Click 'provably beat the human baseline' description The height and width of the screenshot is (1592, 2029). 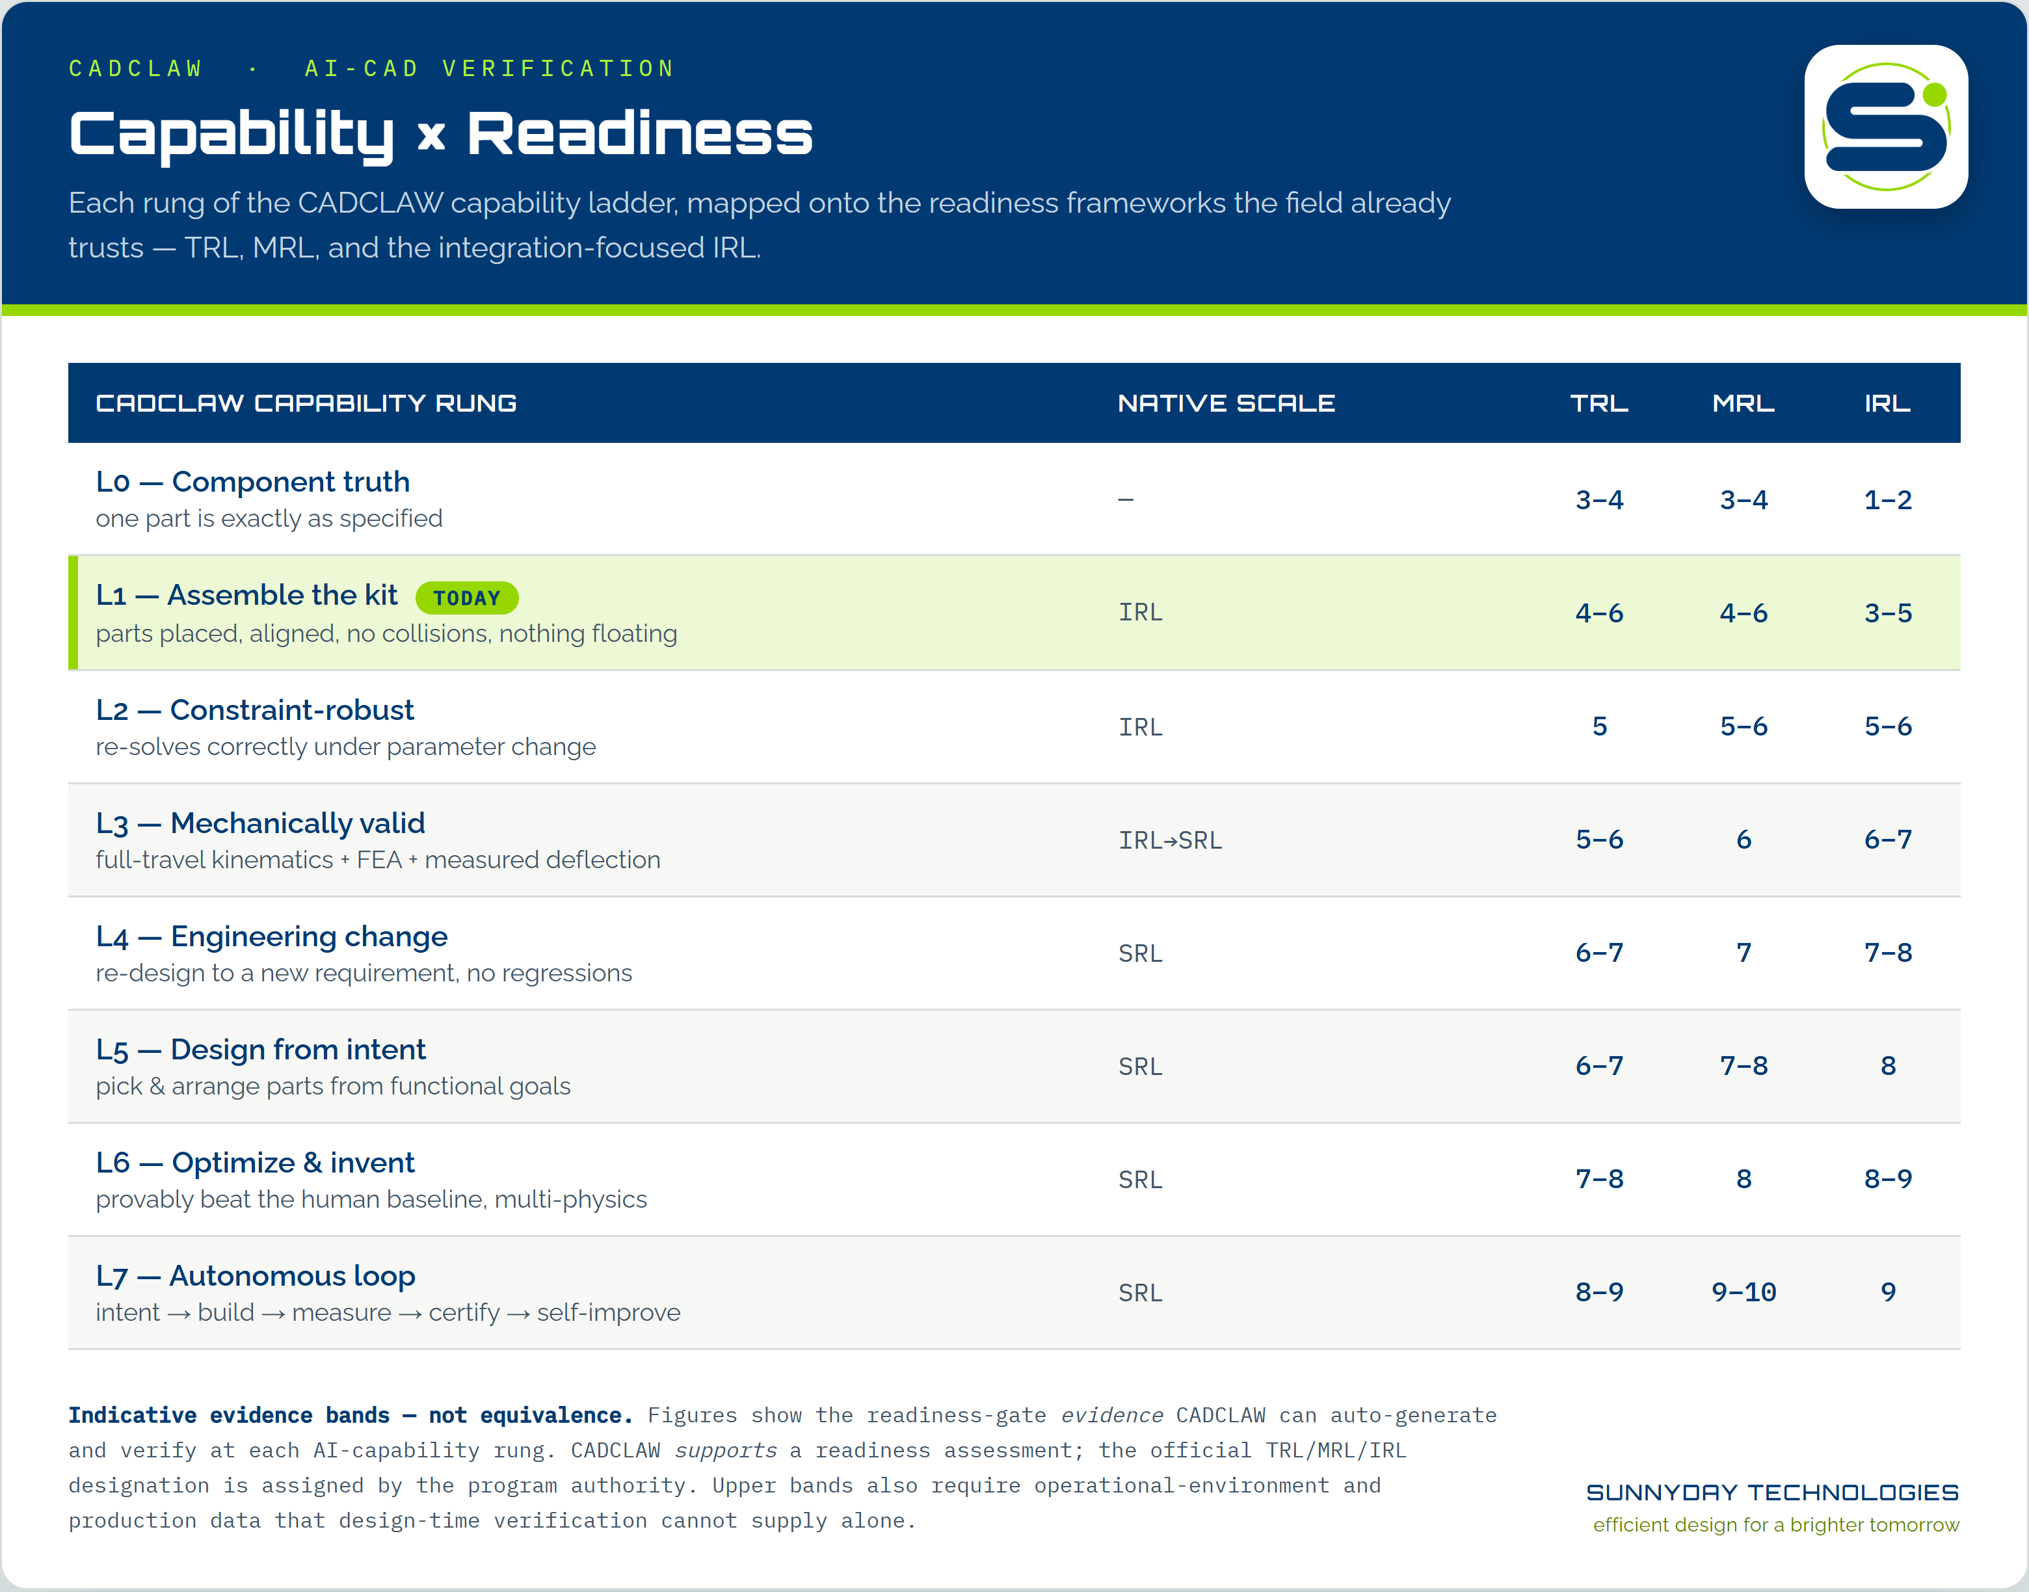point(371,1200)
